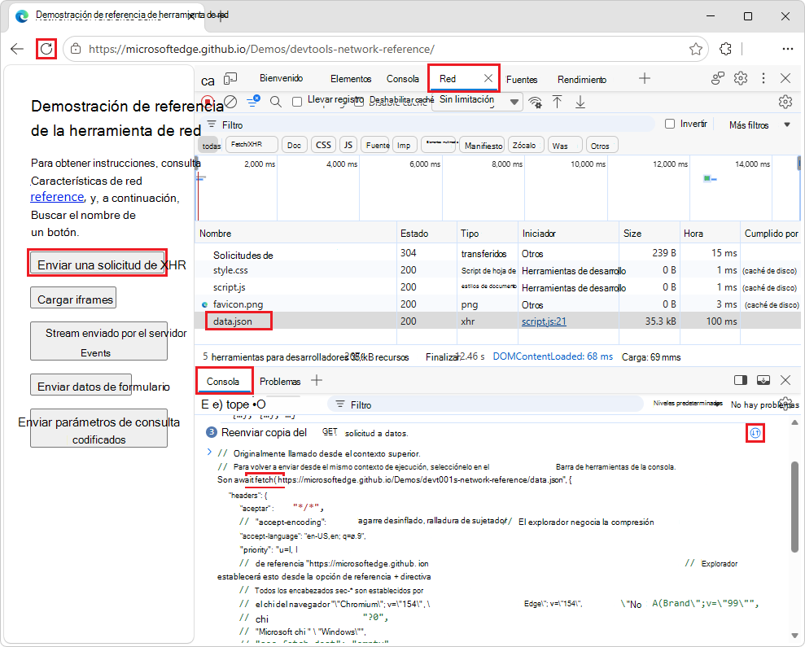805x647 pixels.
Task: Select the todas request type filter
Action: point(211,146)
